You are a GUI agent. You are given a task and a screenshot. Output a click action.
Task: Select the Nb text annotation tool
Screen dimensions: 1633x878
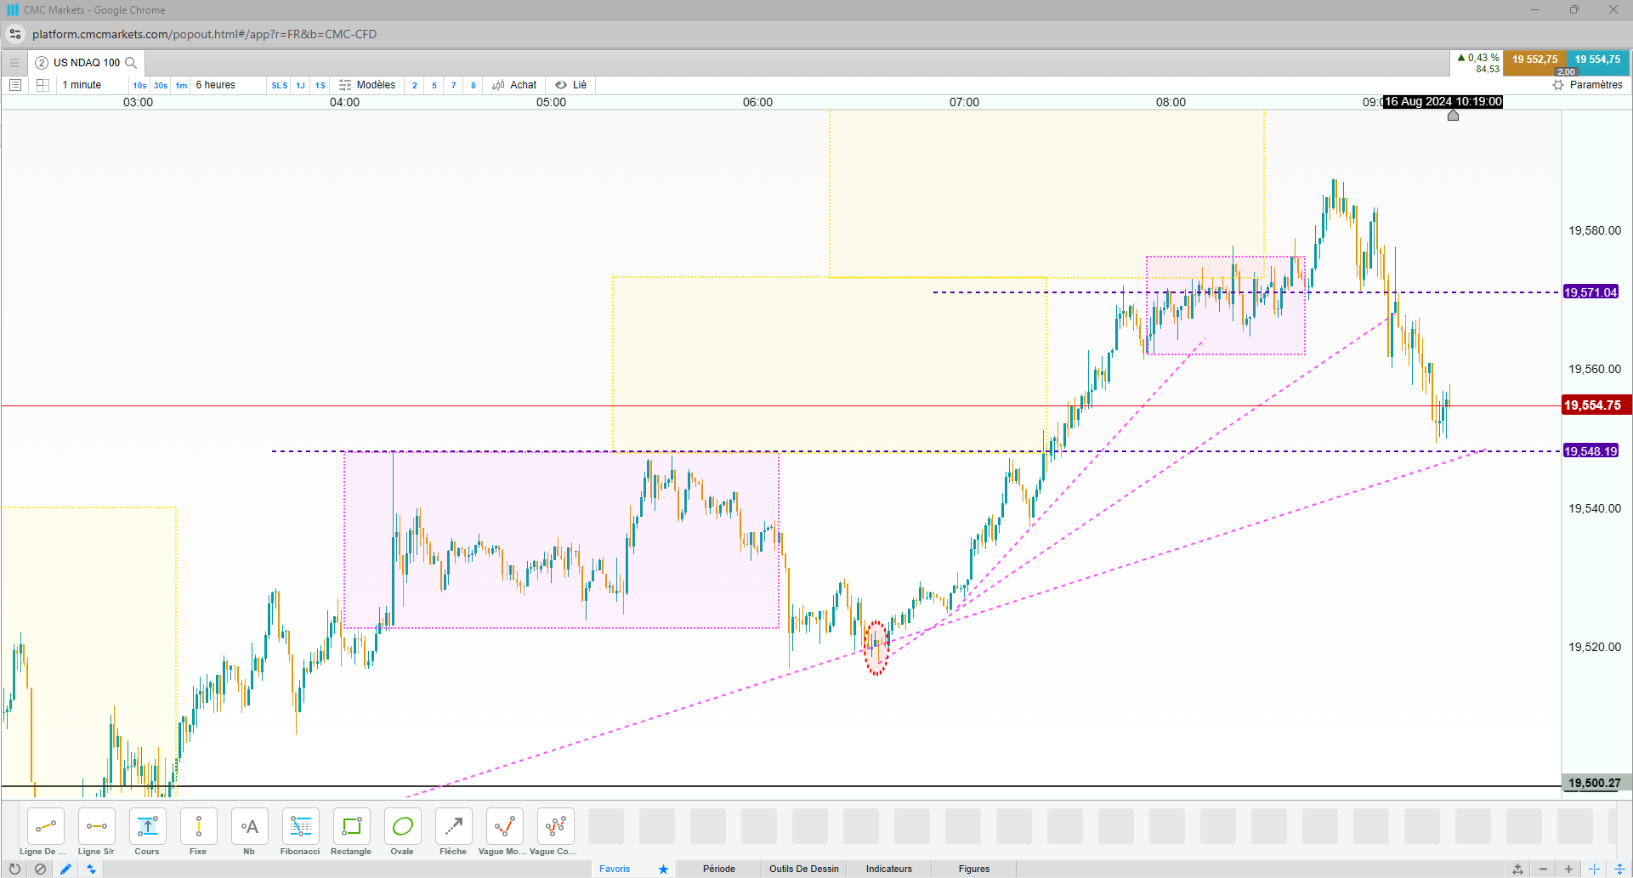250,826
